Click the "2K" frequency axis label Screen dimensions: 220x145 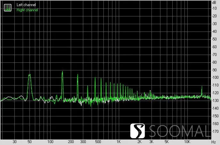coord(140,141)
